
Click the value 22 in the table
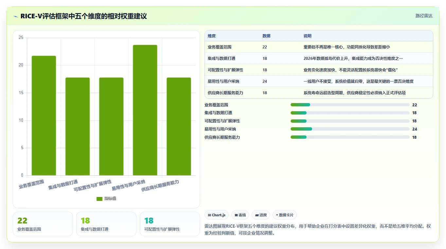265,47
